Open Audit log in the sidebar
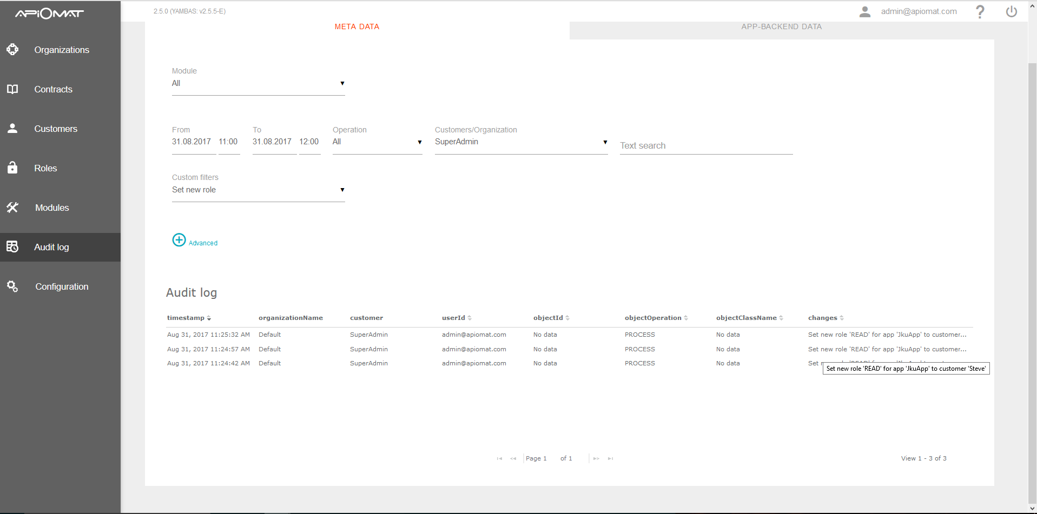The image size is (1037, 514). 51,248
